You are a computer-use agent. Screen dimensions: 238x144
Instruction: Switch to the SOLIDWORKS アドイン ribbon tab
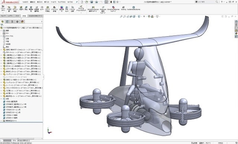pyautogui.click(x=36, y=16)
